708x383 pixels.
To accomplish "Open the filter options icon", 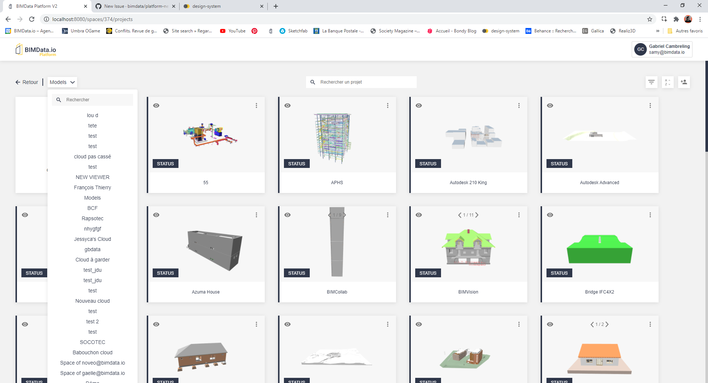I will click(651, 82).
